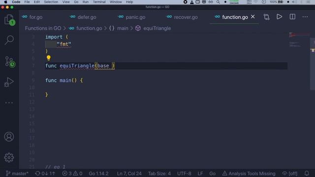This screenshot has height=177, width=315.
Task: Open the Go menu
Action: point(76,2)
